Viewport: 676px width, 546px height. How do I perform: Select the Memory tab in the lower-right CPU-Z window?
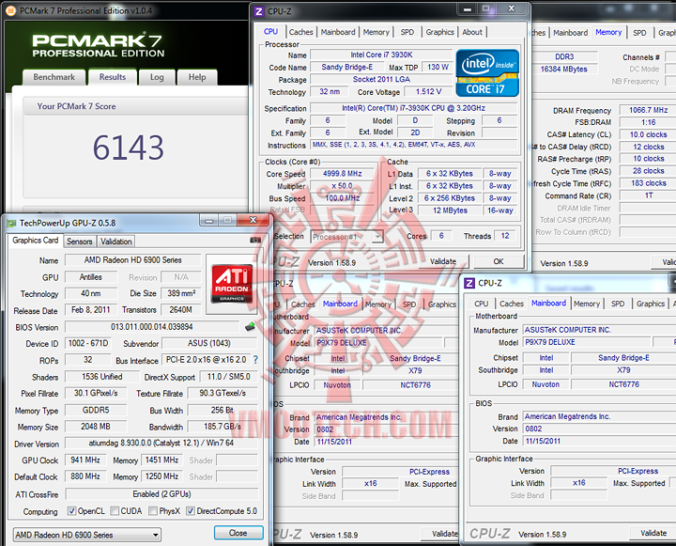pyautogui.click(x=586, y=304)
